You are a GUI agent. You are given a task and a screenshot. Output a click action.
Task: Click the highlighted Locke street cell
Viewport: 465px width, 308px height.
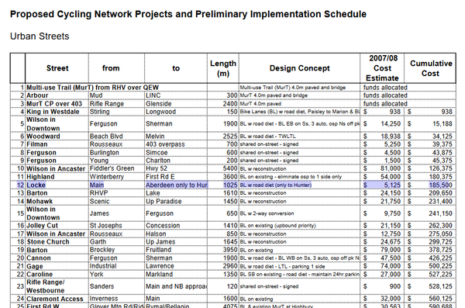(57, 185)
